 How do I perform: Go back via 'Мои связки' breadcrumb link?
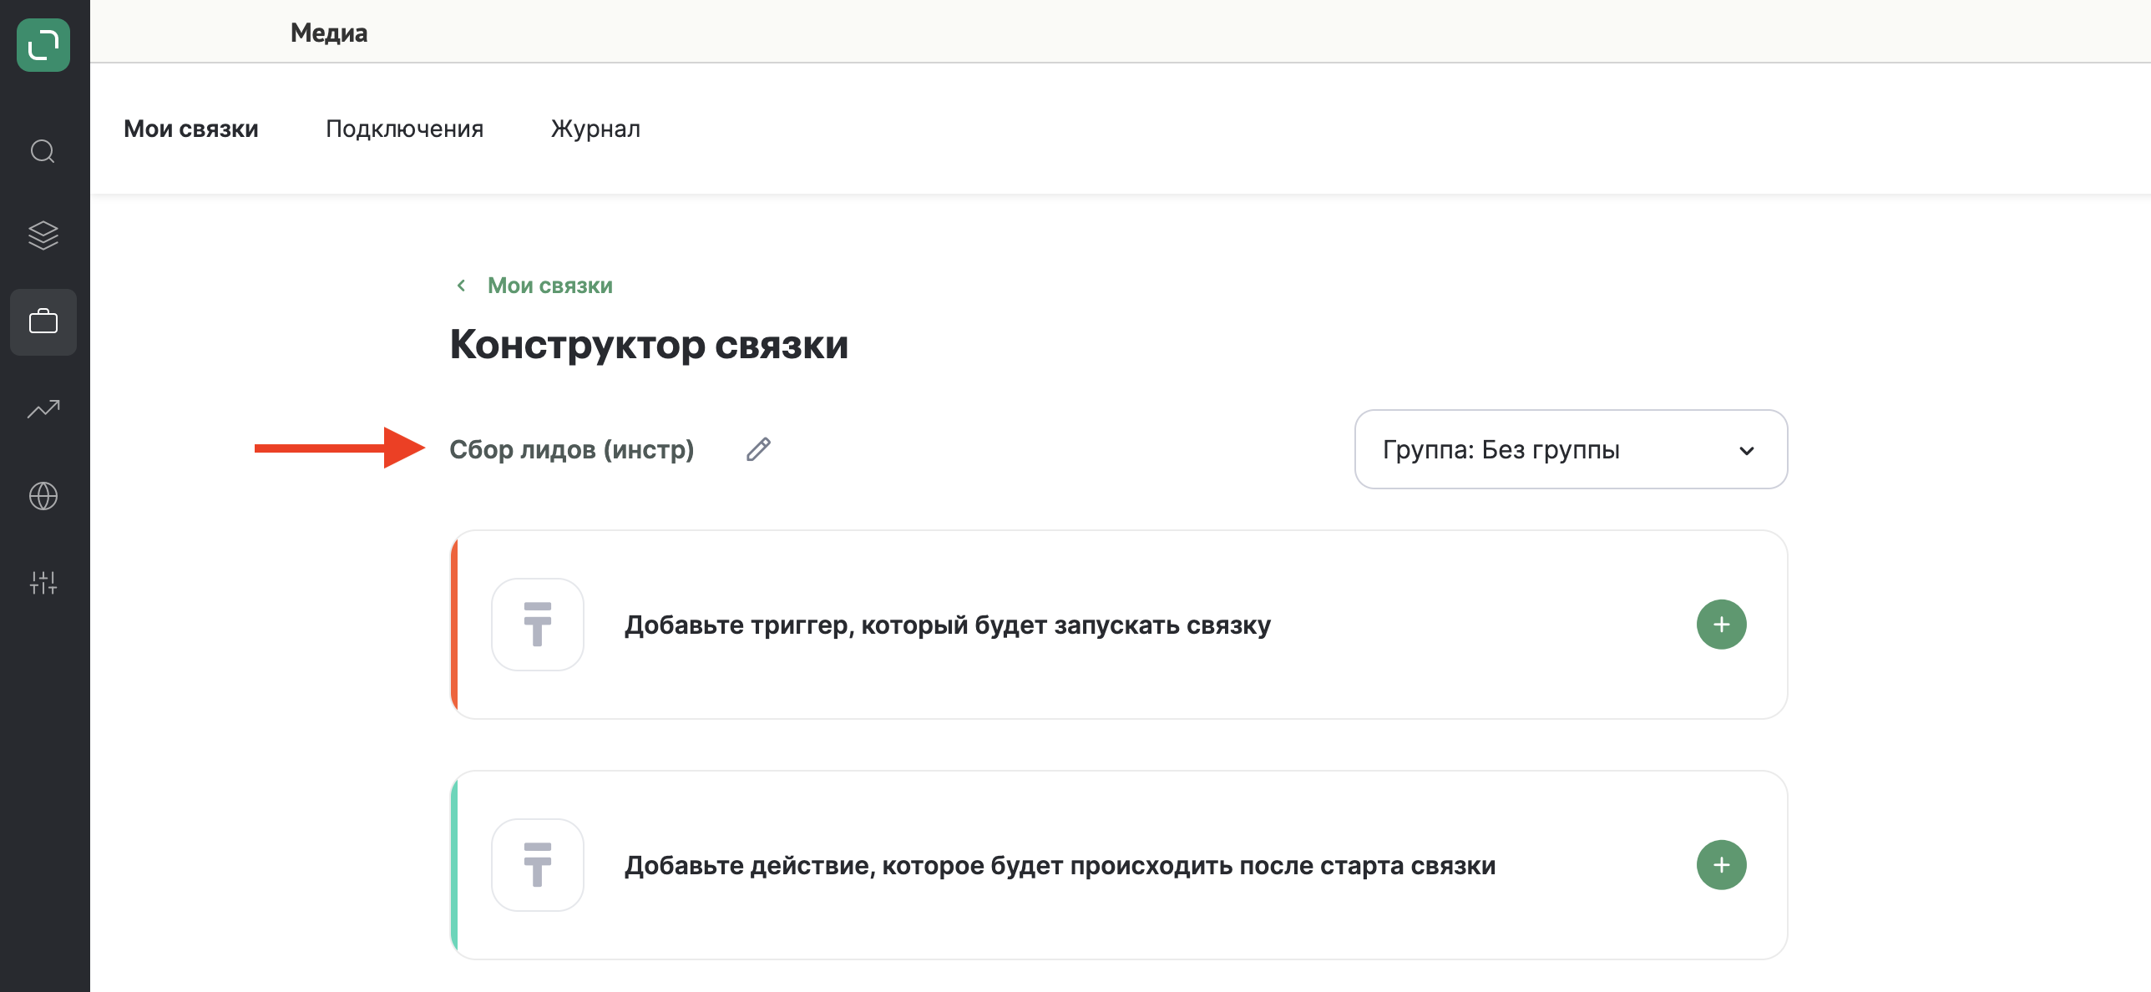(550, 286)
